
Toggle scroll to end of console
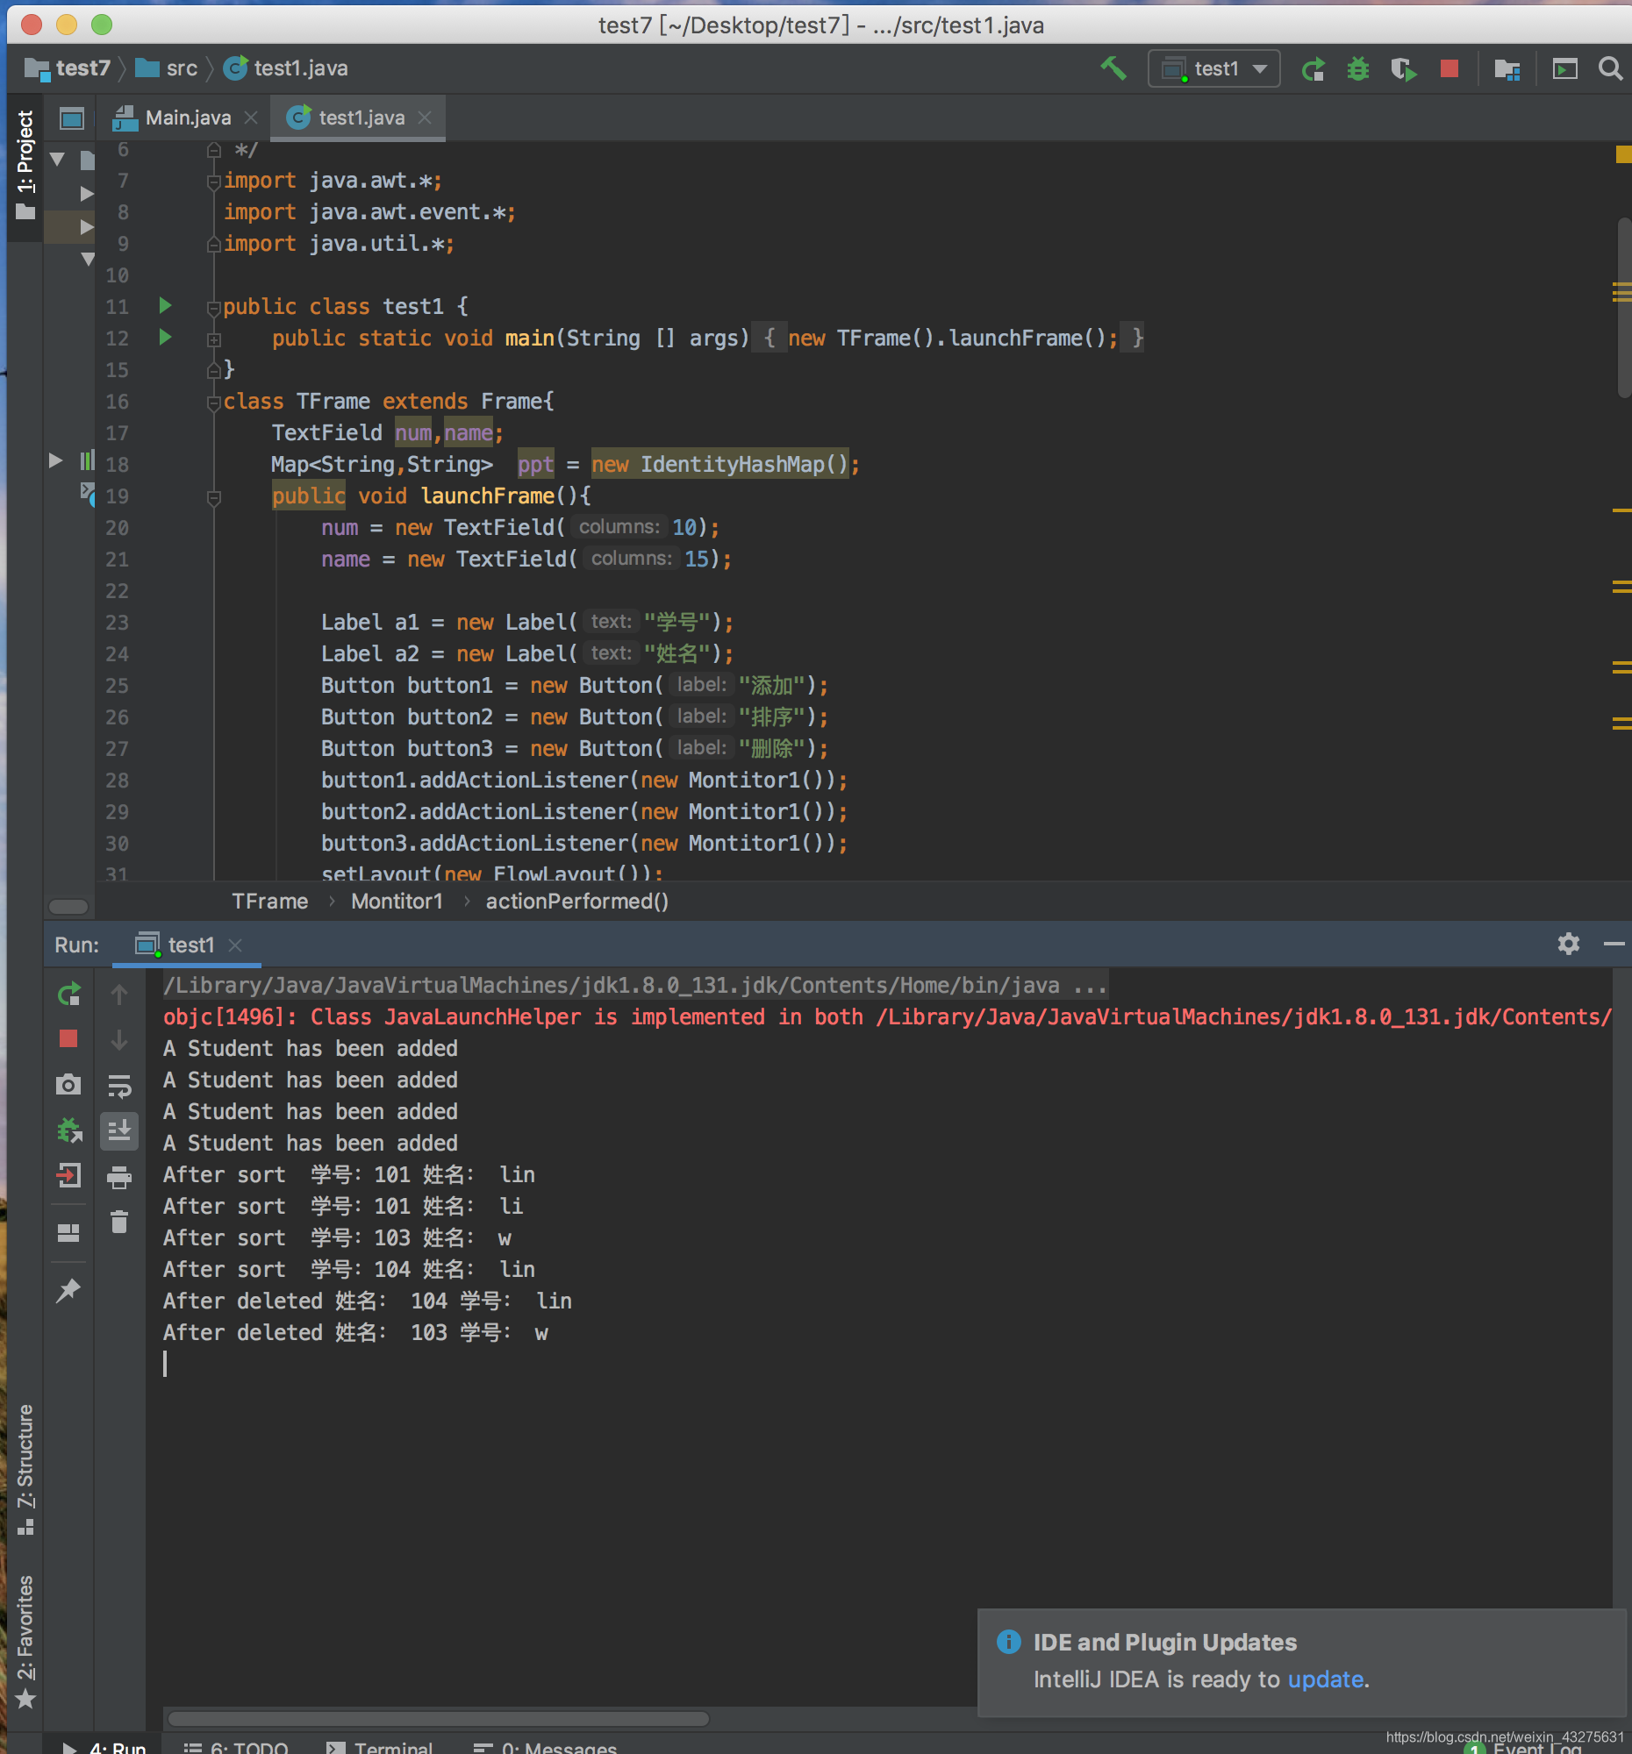click(x=119, y=1130)
